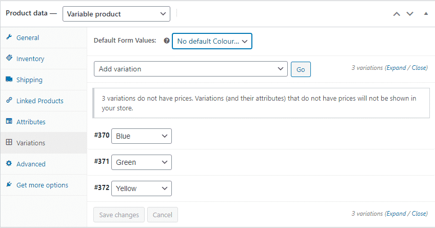This screenshot has width=435, height=228.
Task: Change the Blue attribute for variation #370
Action: 142,136
